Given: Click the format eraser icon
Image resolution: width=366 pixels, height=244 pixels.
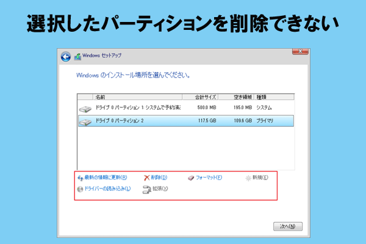Looking at the screenshot, I should click(191, 178).
